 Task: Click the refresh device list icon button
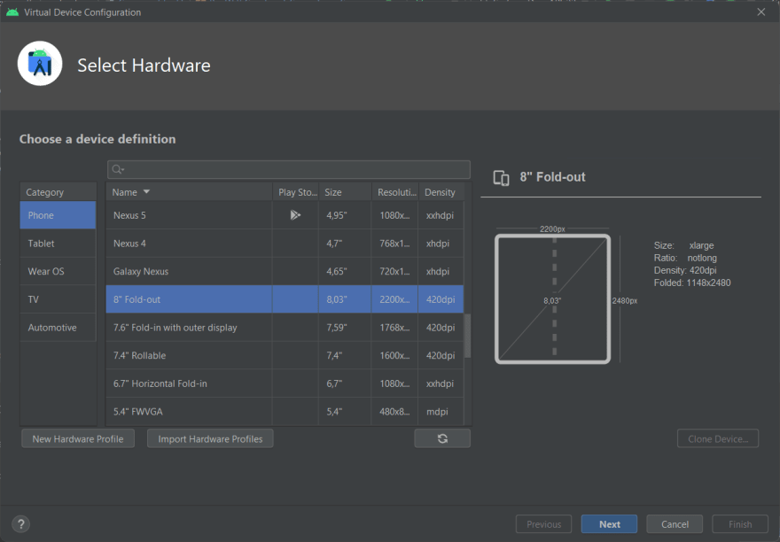pos(442,438)
